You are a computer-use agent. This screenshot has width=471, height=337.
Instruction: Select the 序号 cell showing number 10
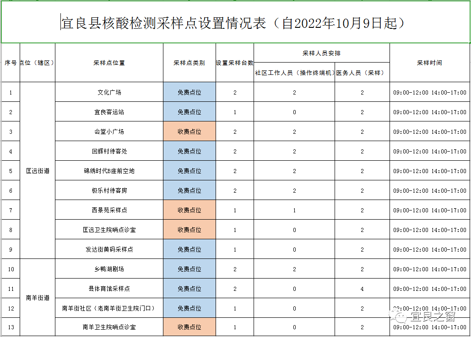pos(11,269)
